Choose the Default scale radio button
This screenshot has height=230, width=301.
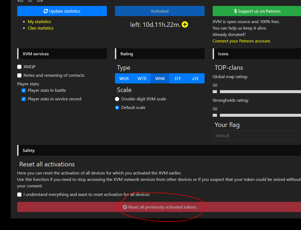[117, 108]
